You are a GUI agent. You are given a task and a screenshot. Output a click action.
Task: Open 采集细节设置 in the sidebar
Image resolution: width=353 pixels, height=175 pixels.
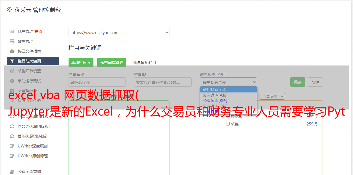(29, 71)
